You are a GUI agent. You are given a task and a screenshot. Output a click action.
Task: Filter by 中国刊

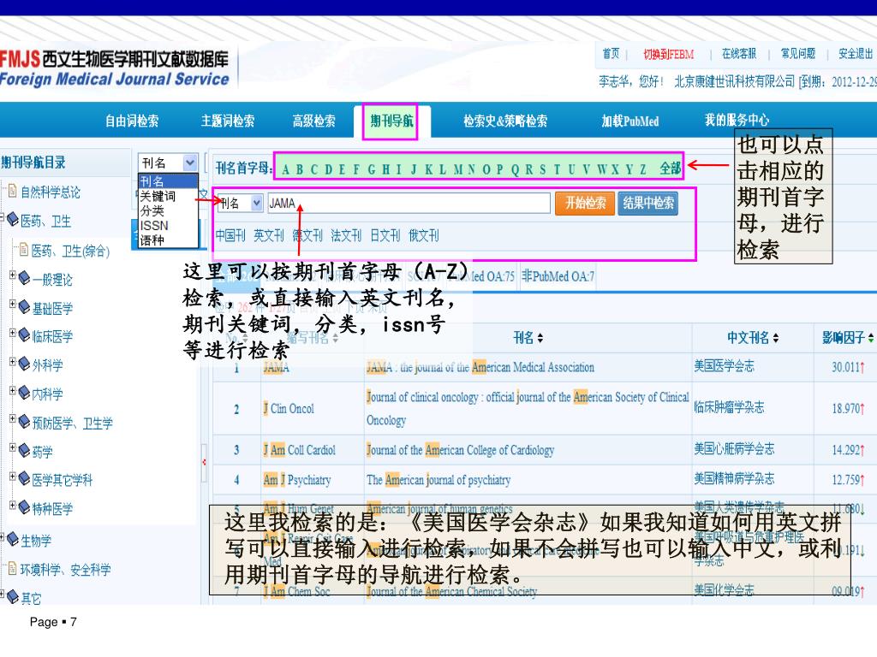[x=230, y=236]
